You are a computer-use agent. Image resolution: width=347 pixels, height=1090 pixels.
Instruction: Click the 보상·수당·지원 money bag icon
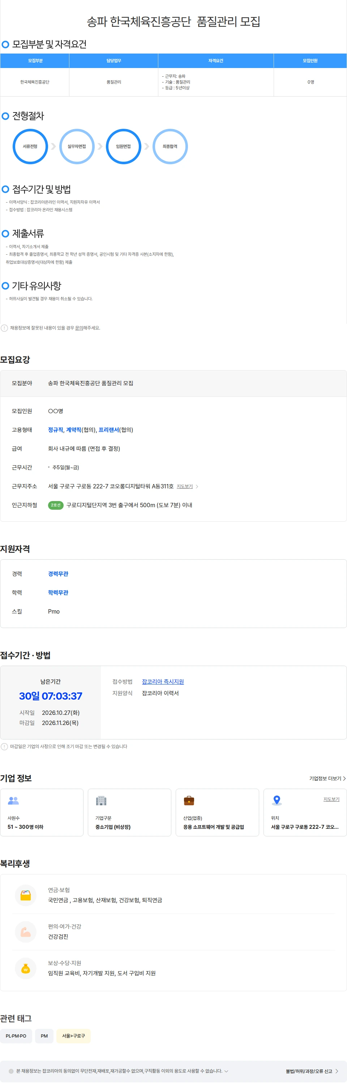[x=26, y=968]
